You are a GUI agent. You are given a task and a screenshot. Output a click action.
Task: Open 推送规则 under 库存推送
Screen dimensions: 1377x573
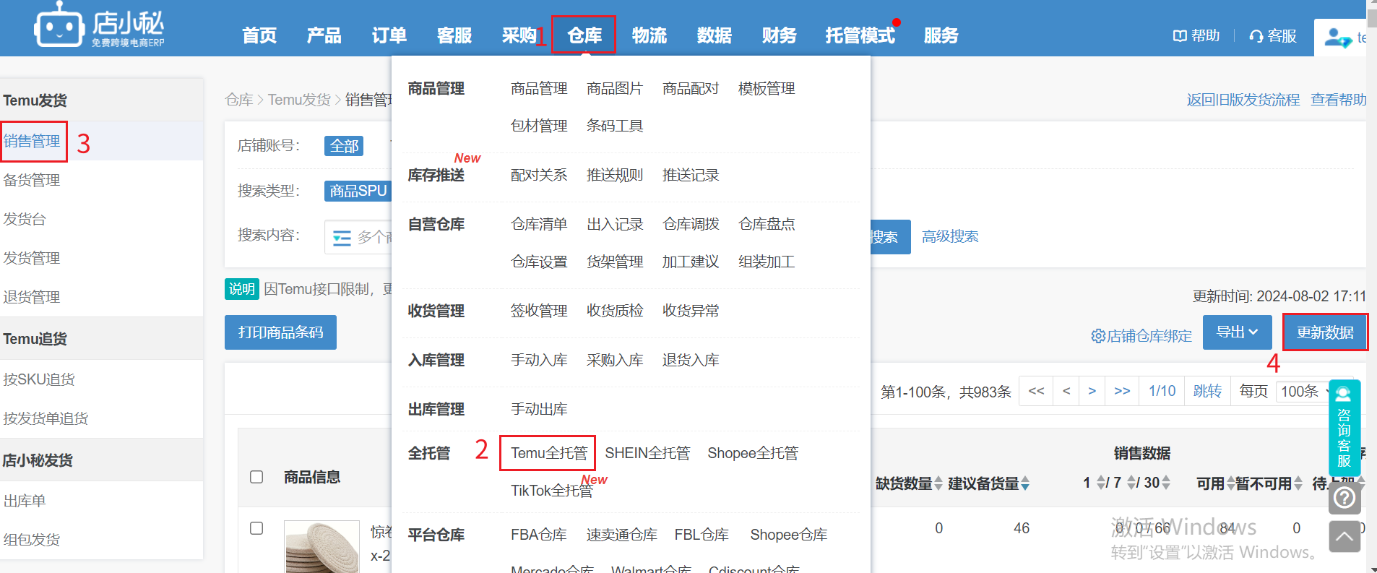(614, 175)
